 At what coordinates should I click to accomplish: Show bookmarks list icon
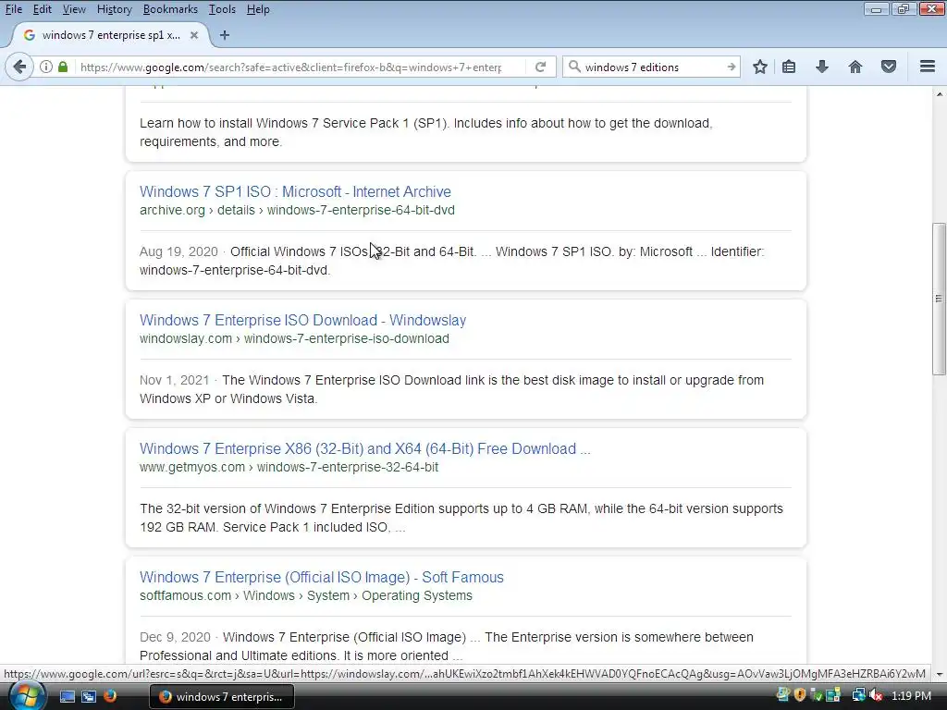click(x=789, y=67)
